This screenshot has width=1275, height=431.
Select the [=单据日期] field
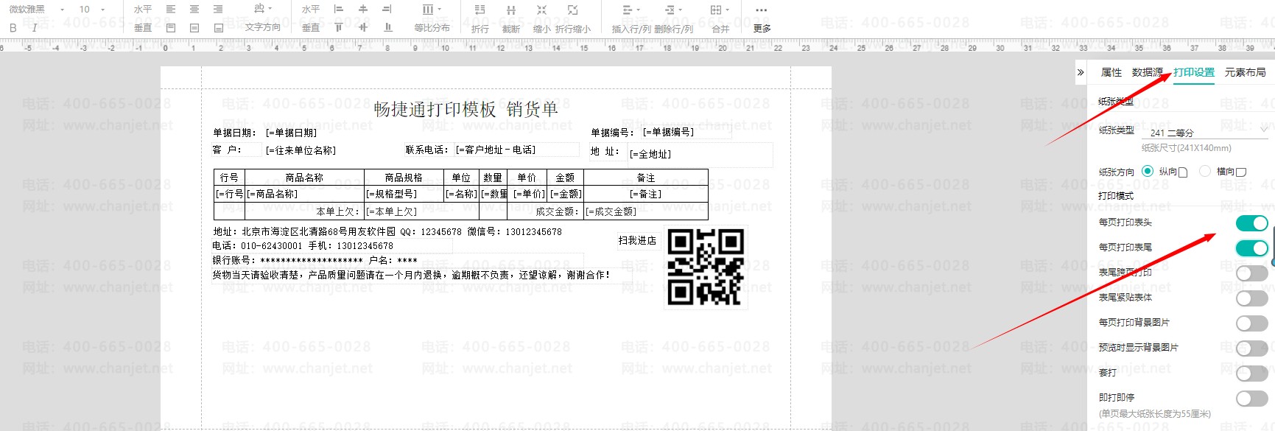coord(291,133)
